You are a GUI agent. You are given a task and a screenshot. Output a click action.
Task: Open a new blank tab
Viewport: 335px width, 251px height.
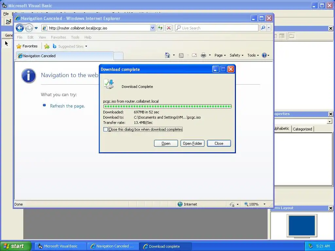(x=118, y=56)
